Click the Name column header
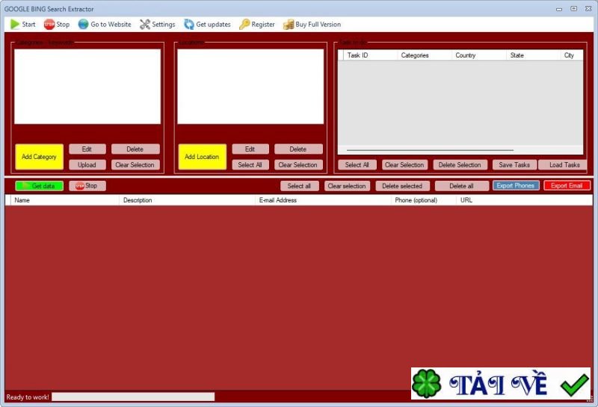 65,200
